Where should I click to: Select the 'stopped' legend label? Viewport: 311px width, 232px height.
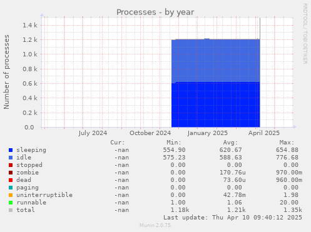point(29,165)
